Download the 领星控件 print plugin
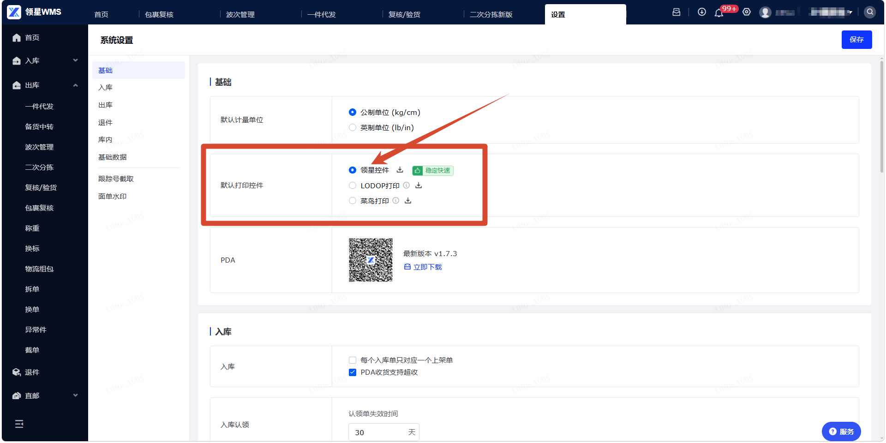886x443 pixels. [400, 170]
